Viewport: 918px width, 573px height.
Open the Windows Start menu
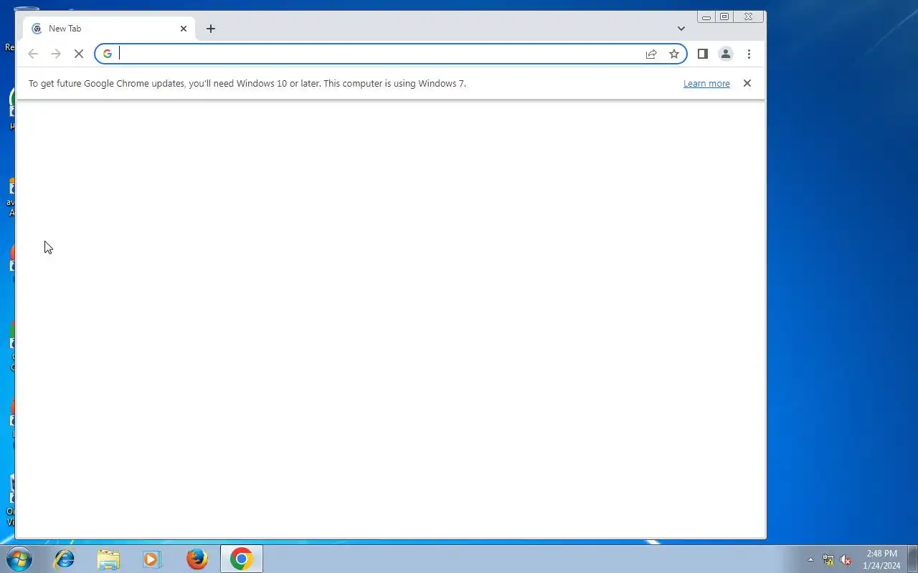tap(19, 559)
